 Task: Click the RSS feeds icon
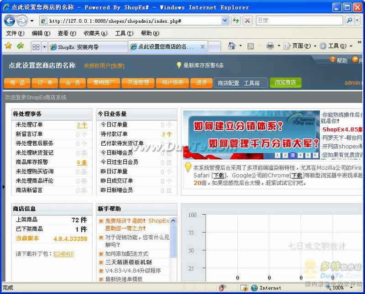coord(250,46)
